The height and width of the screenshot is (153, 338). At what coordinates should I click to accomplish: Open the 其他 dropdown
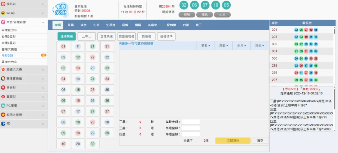coord(259,46)
